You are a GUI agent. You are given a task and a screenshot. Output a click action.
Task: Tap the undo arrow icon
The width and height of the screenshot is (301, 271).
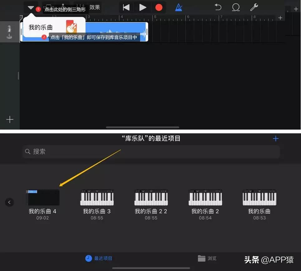tap(218, 7)
